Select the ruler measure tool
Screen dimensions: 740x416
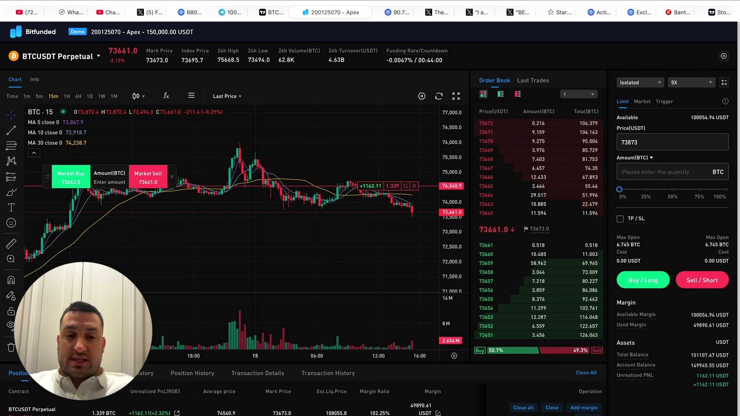[11, 244]
